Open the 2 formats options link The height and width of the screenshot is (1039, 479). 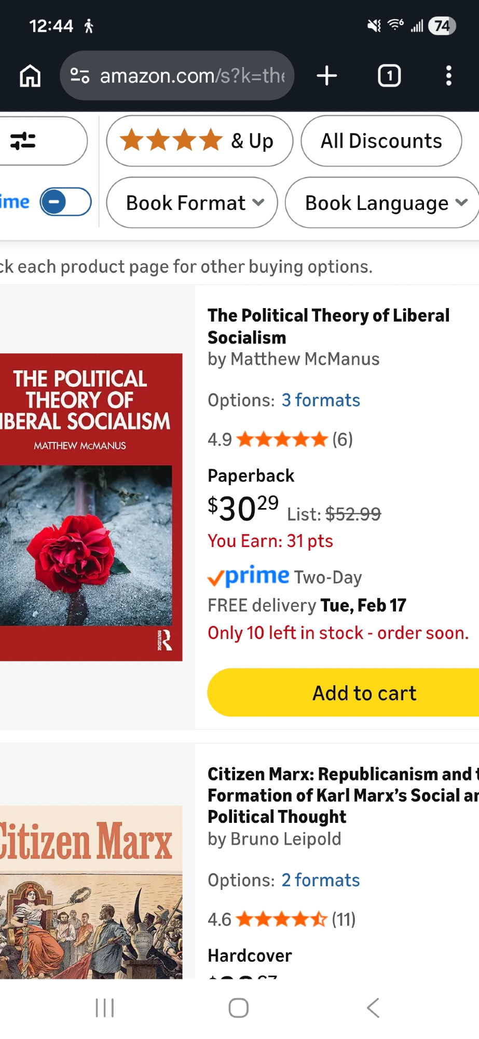point(321,880)
